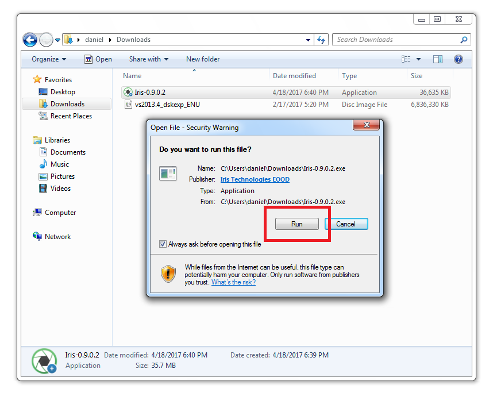Open Help with the question mark icon
Screen dimensions: 497x396
459,59
